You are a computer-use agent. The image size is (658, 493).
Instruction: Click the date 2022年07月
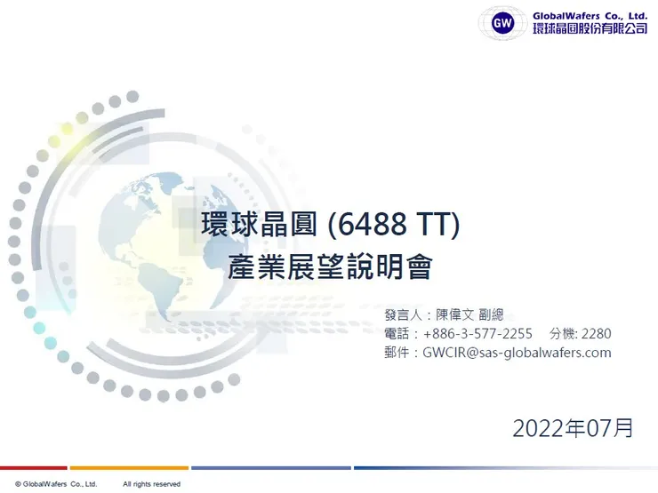pos(573,428)
